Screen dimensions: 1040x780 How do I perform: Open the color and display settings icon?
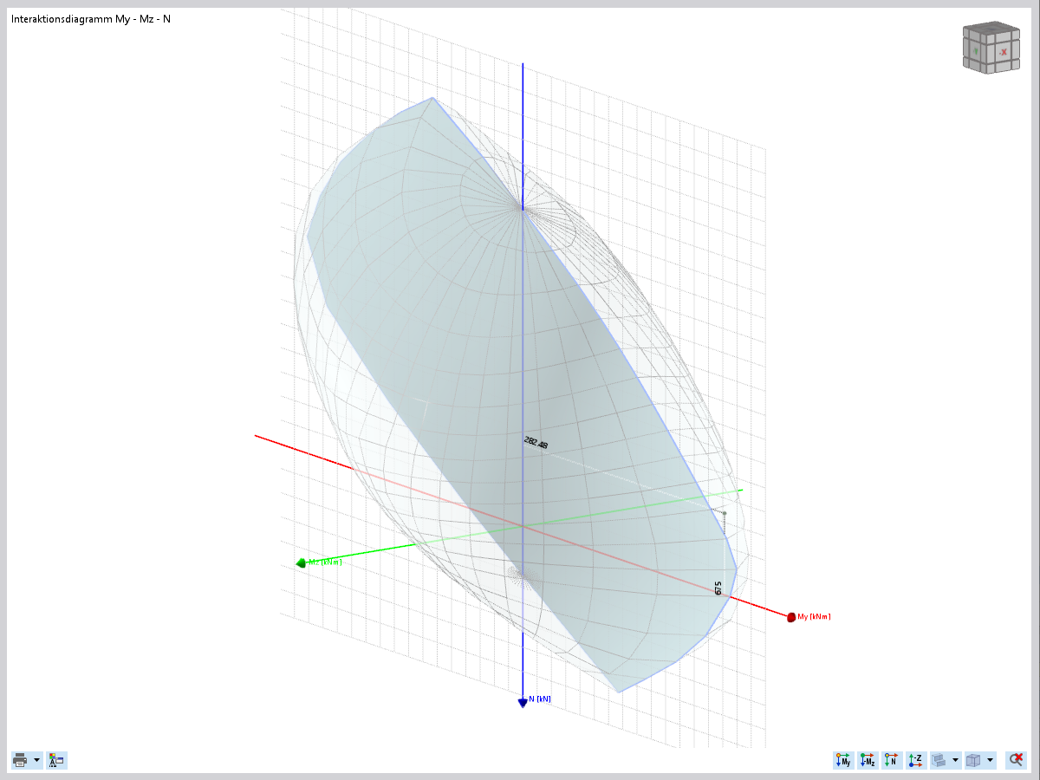click(x=56, y=760)
